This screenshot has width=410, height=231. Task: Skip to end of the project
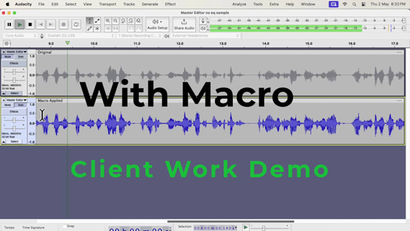point(51,24)
